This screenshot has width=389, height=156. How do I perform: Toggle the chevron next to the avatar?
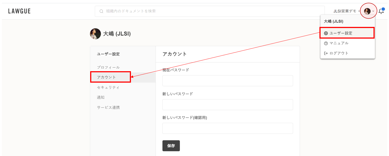(x=373, y=11)
